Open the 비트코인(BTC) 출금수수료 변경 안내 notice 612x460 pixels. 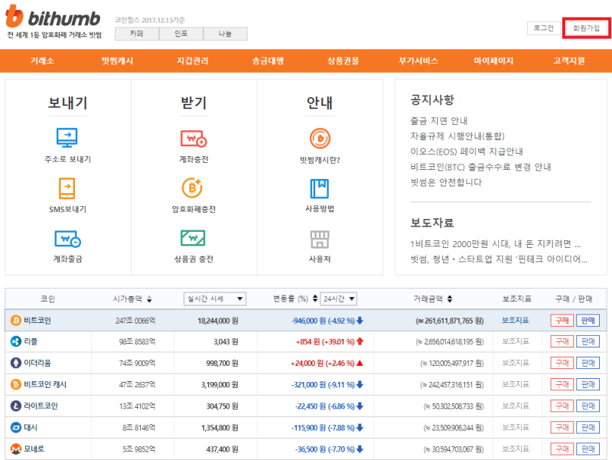(480, 167)
